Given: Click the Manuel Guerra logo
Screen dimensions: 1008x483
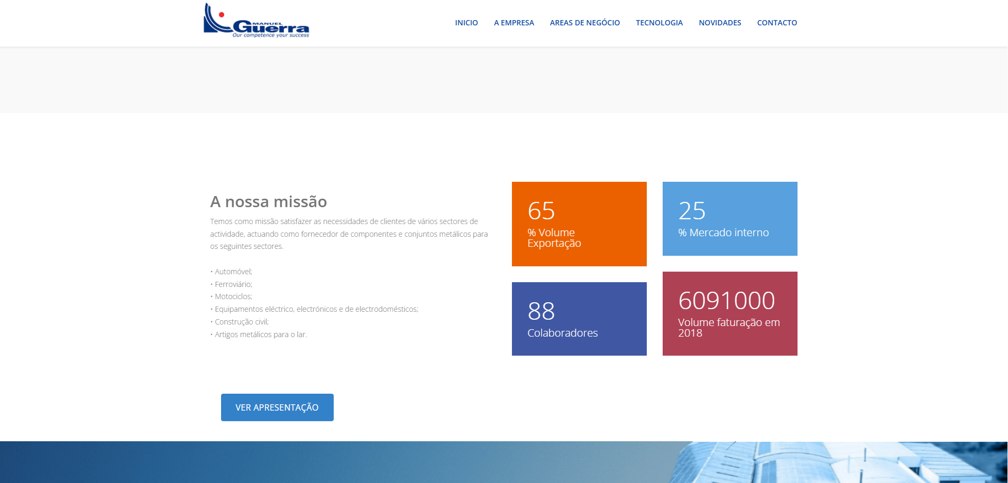Looking at the screenshot, I should click(x=256, y=21).
